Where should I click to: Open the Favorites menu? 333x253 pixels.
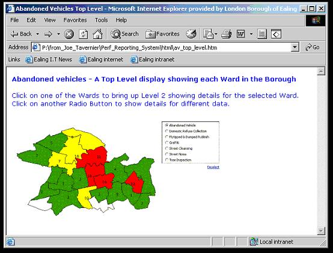[x=75, y=20]
